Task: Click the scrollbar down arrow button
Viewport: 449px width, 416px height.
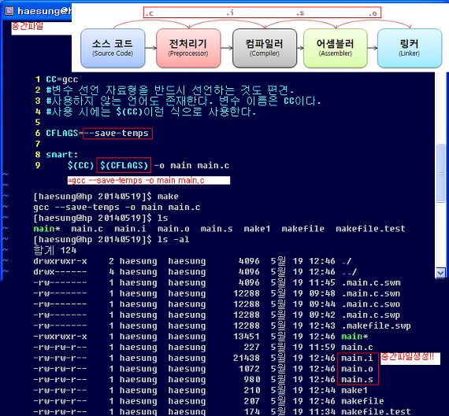Action: tap(440, 273)
